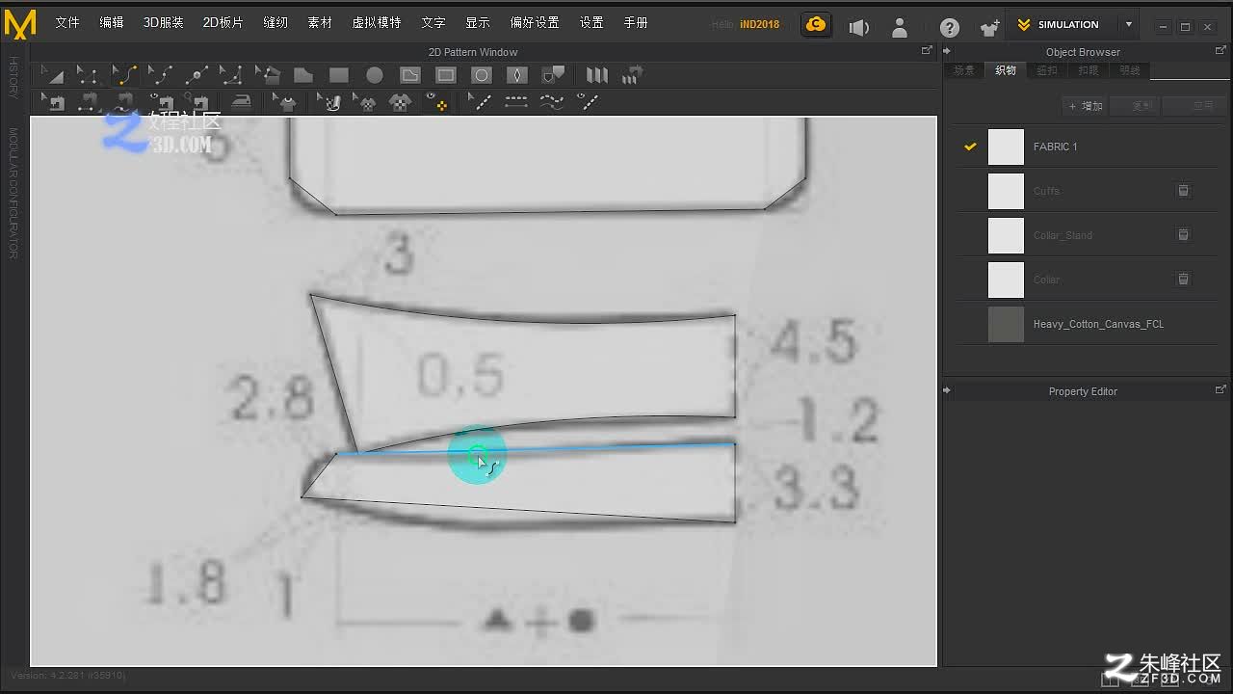The image size is (1233, 694).
Task: Open the SIMULATION mode dropdown arrow
Action: point(1129,25)
